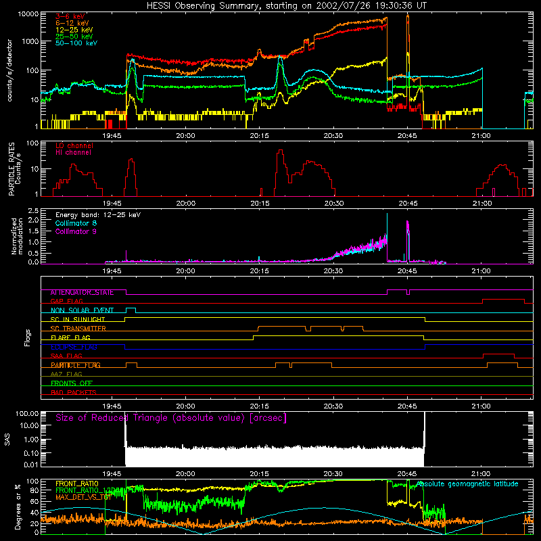541x541 pixels.
Task: Click the cyan 50-100 keV legend label
Action: 76,43
